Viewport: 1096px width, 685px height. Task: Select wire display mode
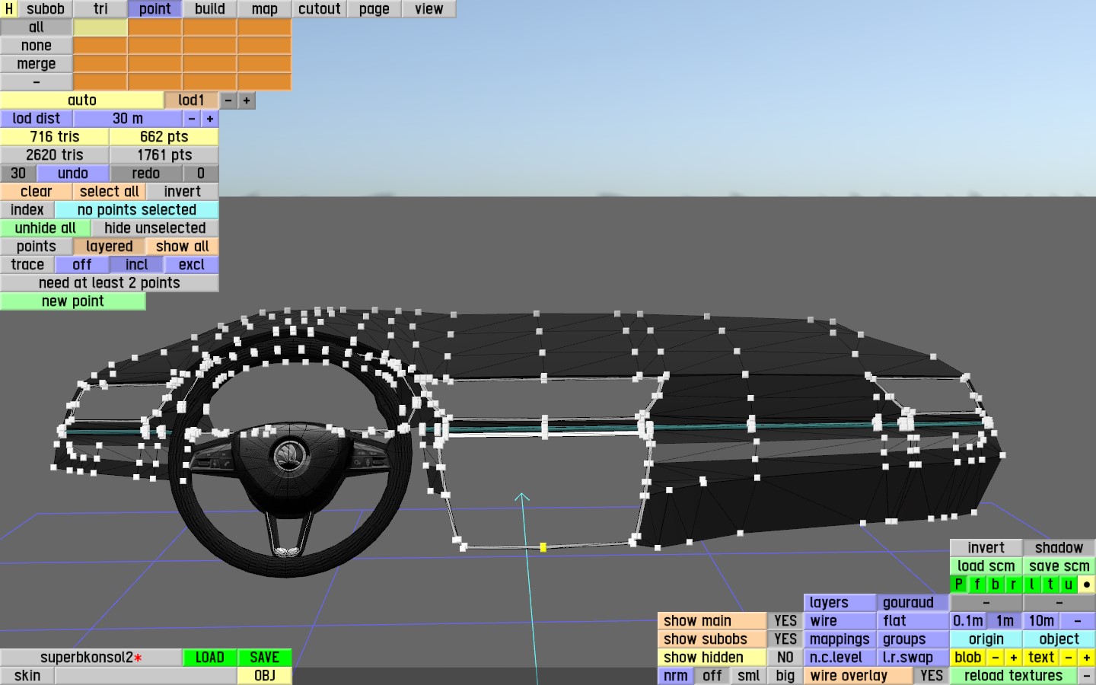click(x=840, y=621)
